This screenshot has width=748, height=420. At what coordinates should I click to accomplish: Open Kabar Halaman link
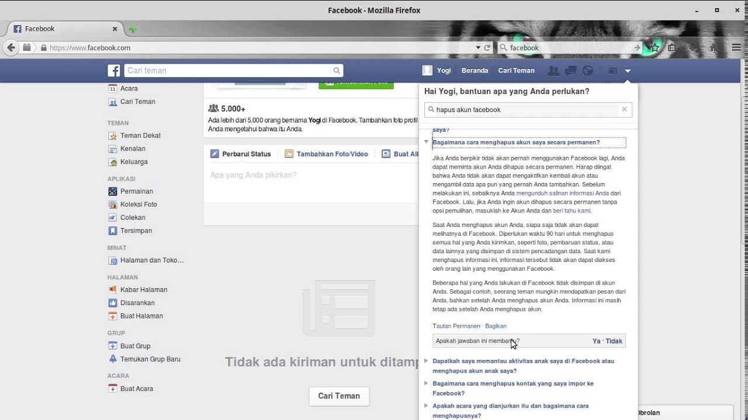coord(144,289)
